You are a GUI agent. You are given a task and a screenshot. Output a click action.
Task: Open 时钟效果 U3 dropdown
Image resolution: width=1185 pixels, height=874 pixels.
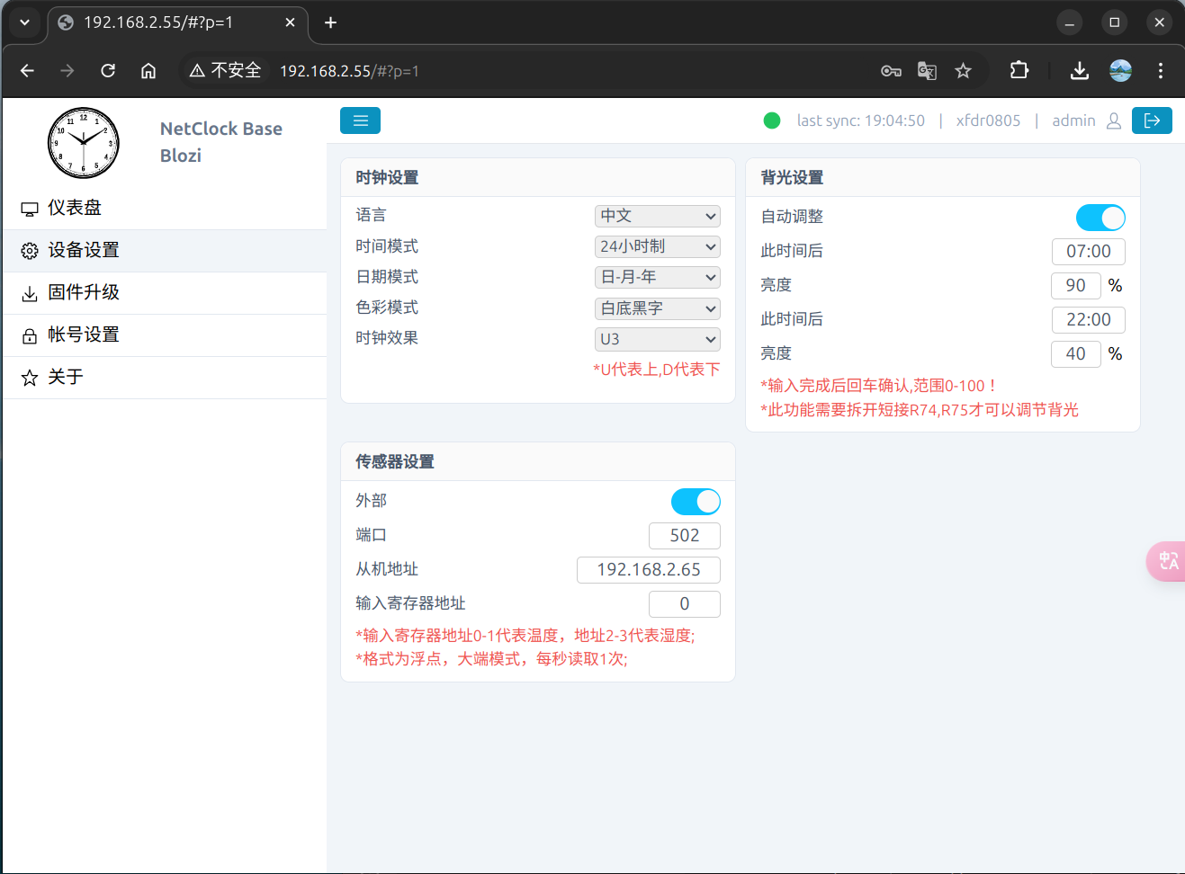coord(658,339)
